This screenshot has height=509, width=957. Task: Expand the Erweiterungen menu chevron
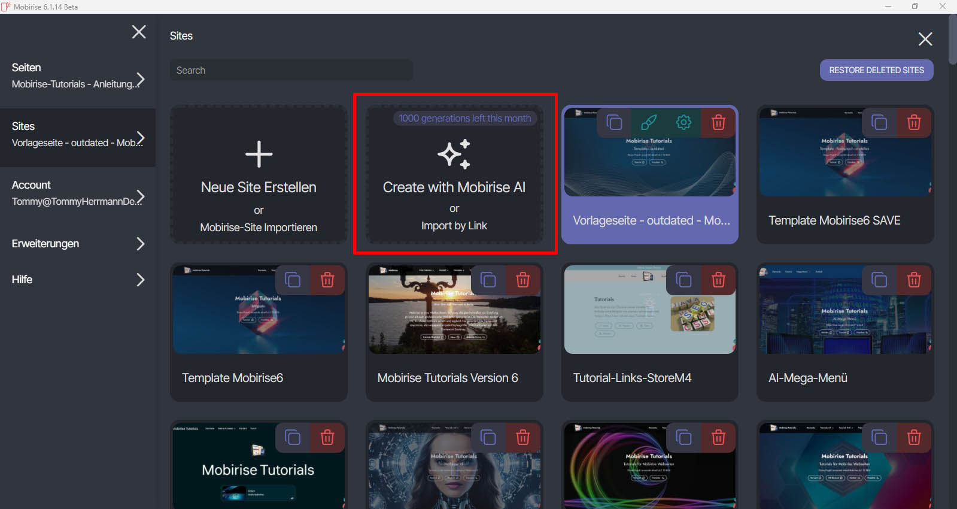click(x=140, y=244)
